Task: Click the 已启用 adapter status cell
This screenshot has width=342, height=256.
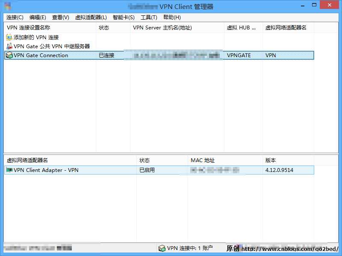Action: coord(147,170)
